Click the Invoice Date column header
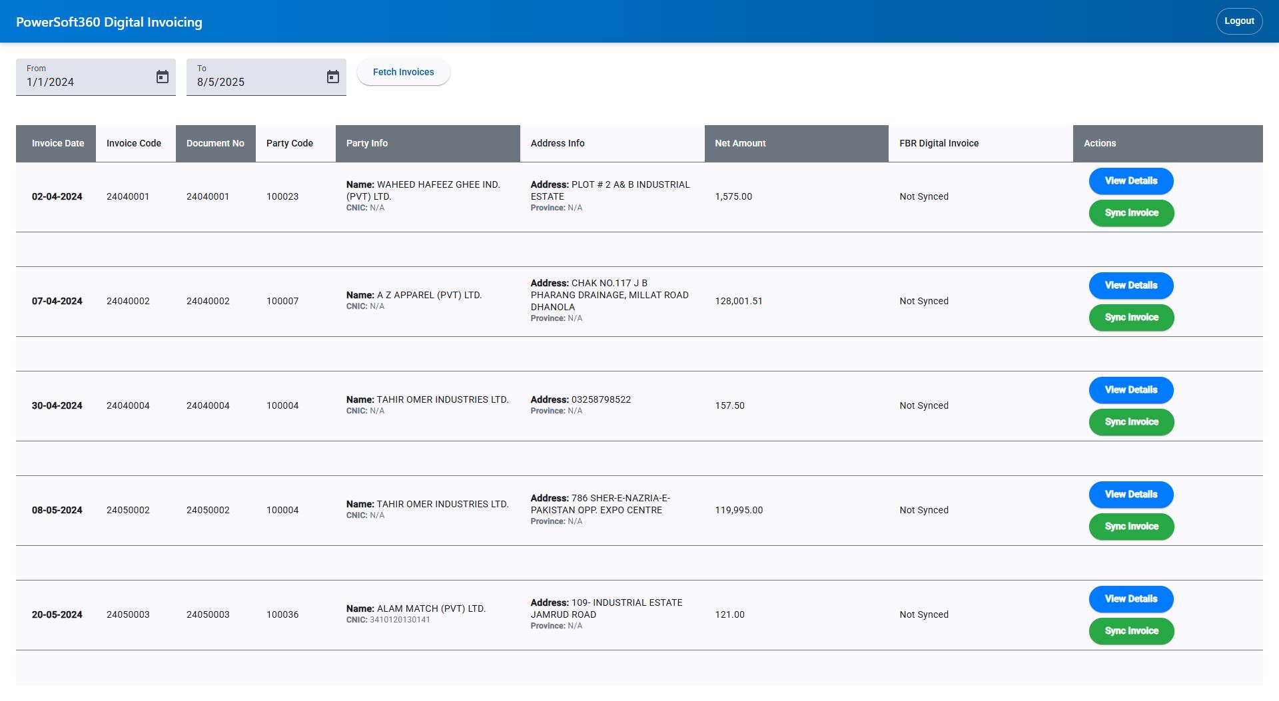 (x=57, y=142)
